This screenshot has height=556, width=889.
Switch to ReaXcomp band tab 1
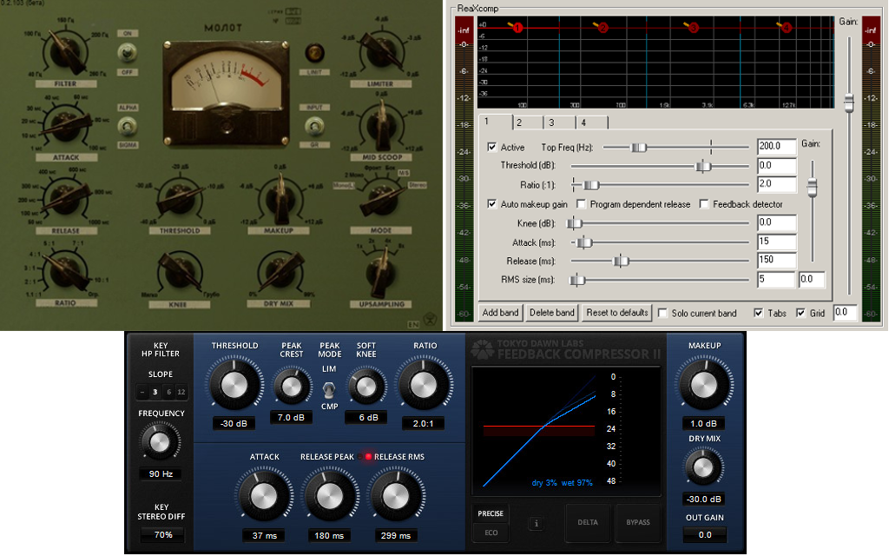(x=495, y=122)
